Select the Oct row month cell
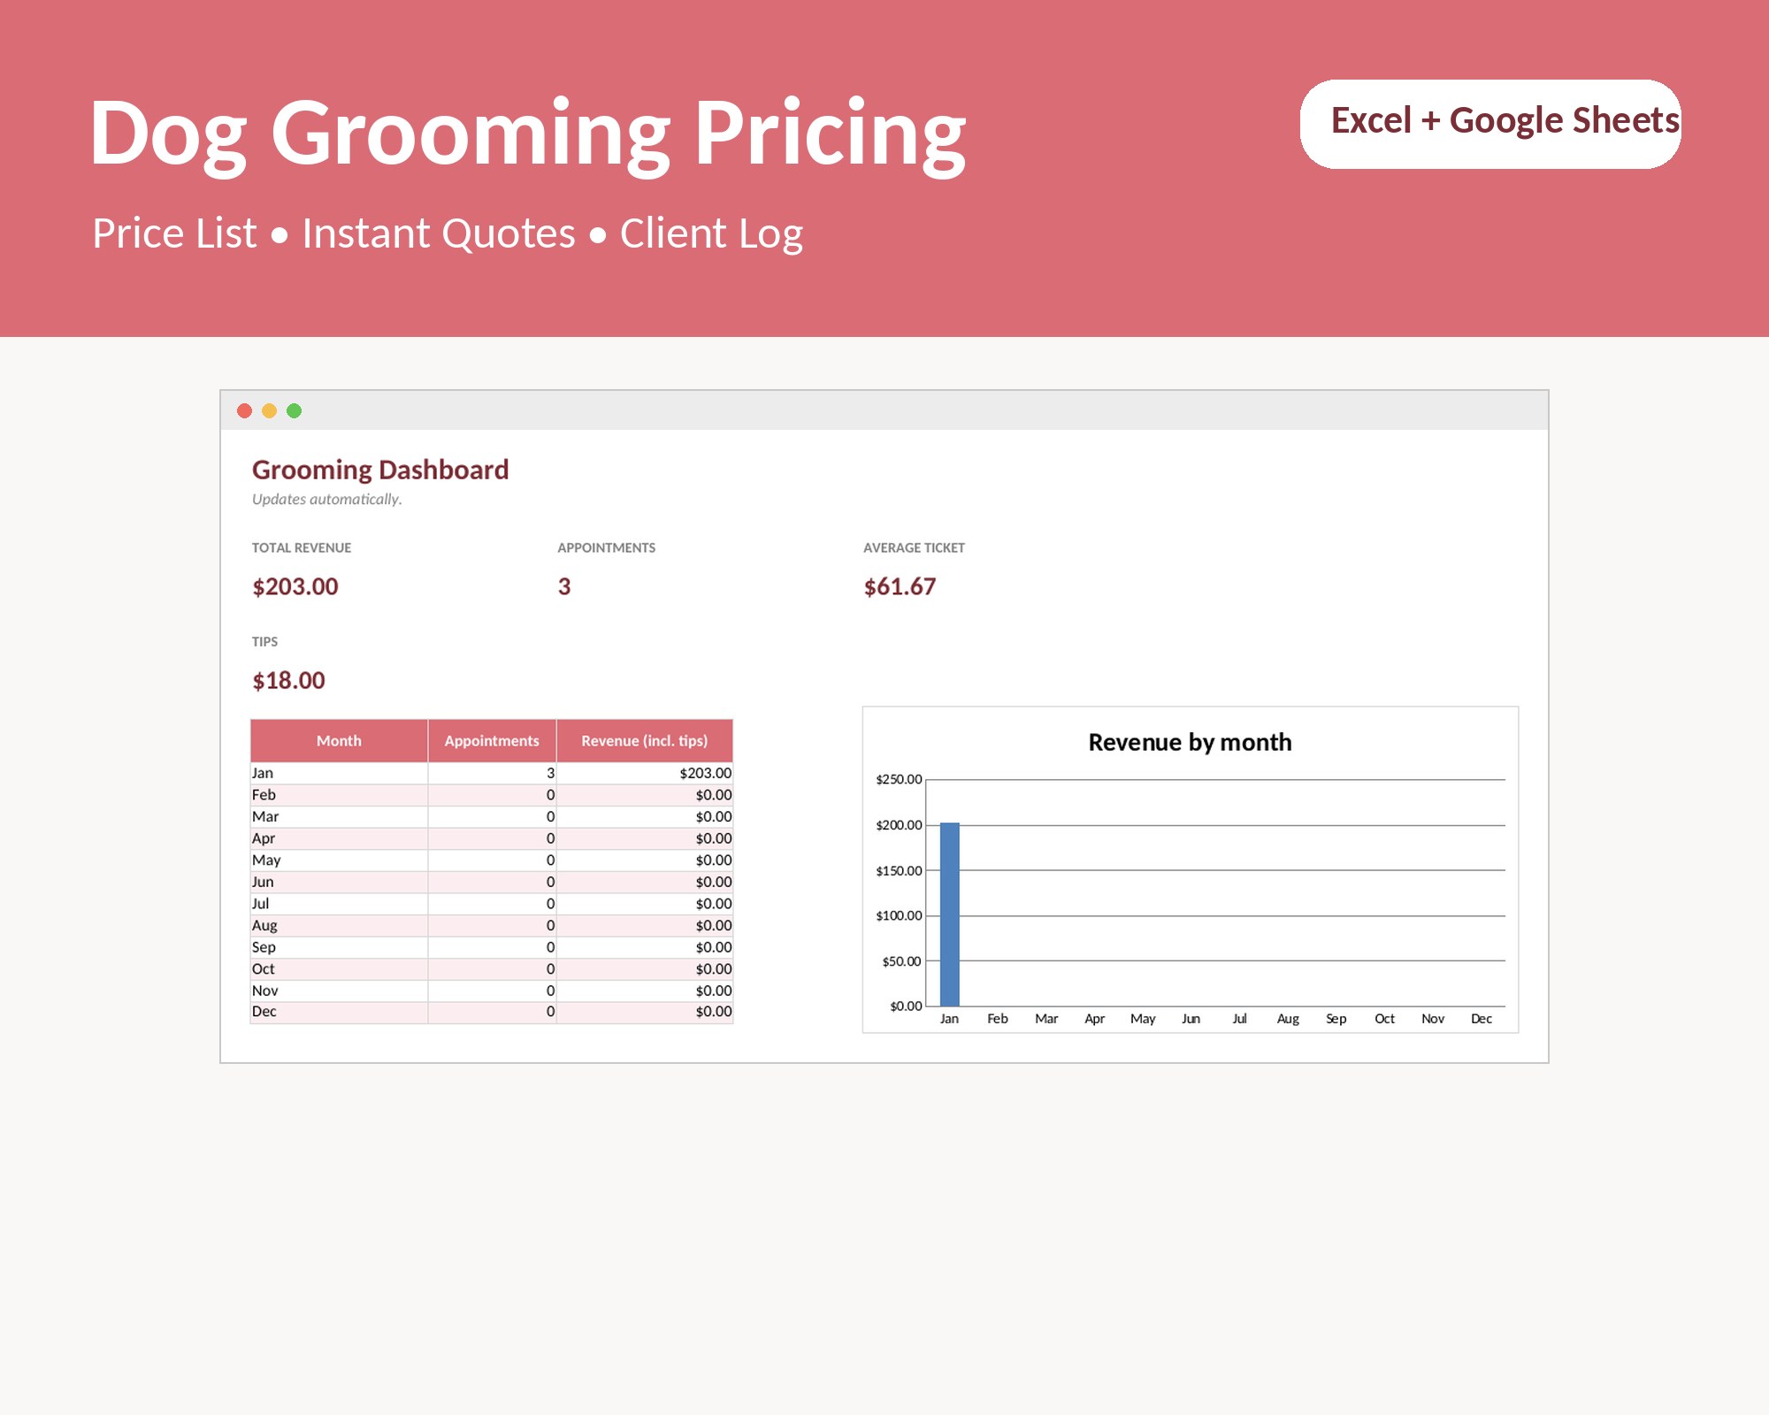This screenshot has height=1415, width=1769. click(x=340, y=969)
